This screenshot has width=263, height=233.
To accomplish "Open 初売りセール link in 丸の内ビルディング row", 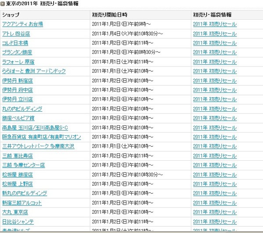I will coord(215,109).
